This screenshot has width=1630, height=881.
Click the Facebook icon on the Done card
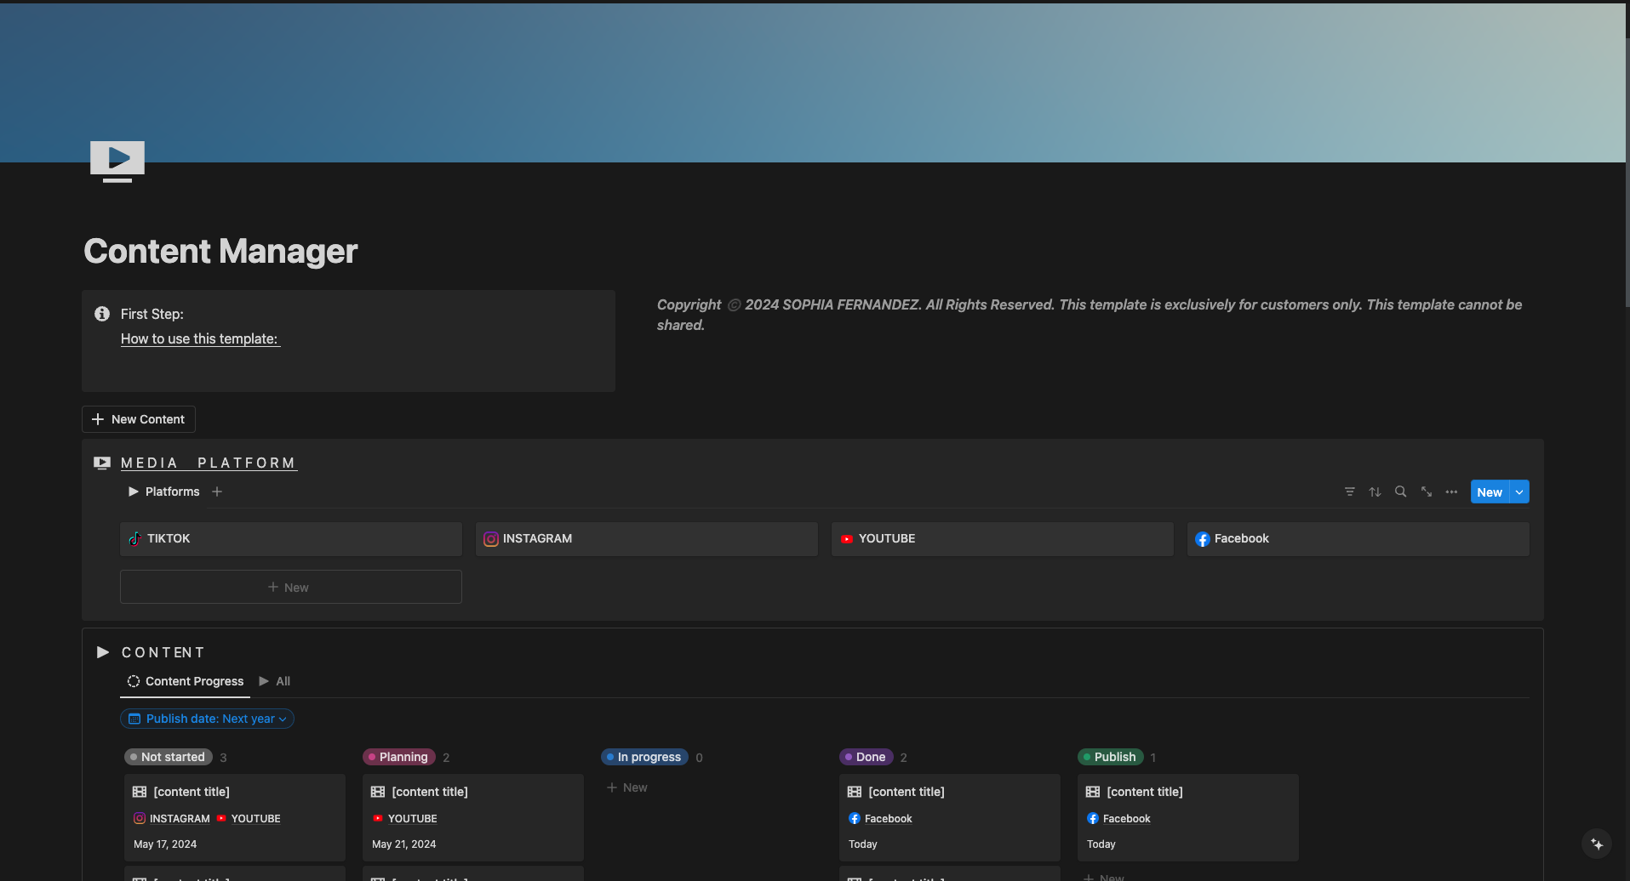pos(854,818)
